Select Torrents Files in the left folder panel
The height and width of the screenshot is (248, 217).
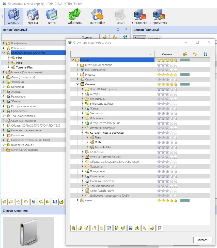coord(24,67)
